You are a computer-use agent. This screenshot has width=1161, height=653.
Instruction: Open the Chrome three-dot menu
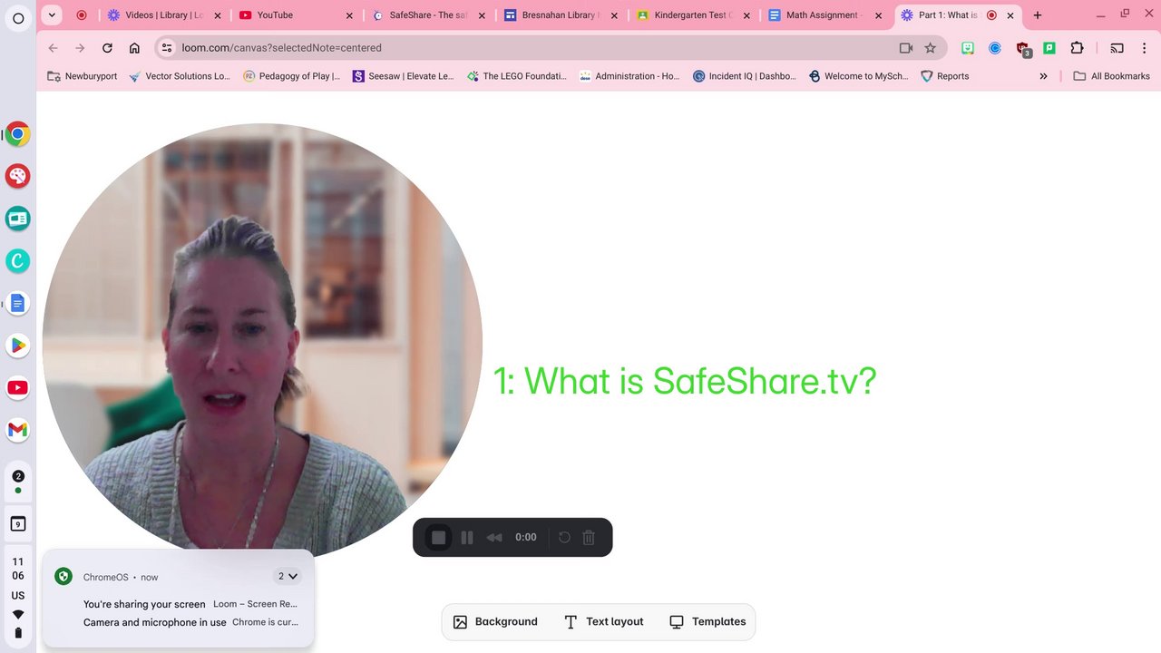click(x=1144, y=48)
